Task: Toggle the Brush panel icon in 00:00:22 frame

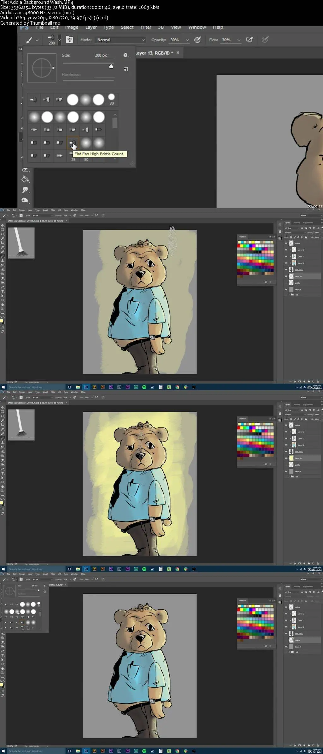Action: pos(69,40)
